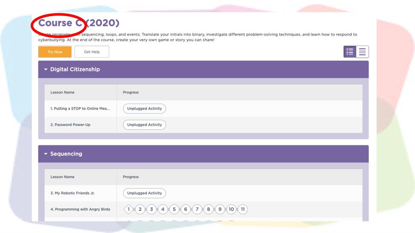Open Unplugged Activity for My Robotic Friends Jr.
Viewport: 415px width, 233px height.
145,193
